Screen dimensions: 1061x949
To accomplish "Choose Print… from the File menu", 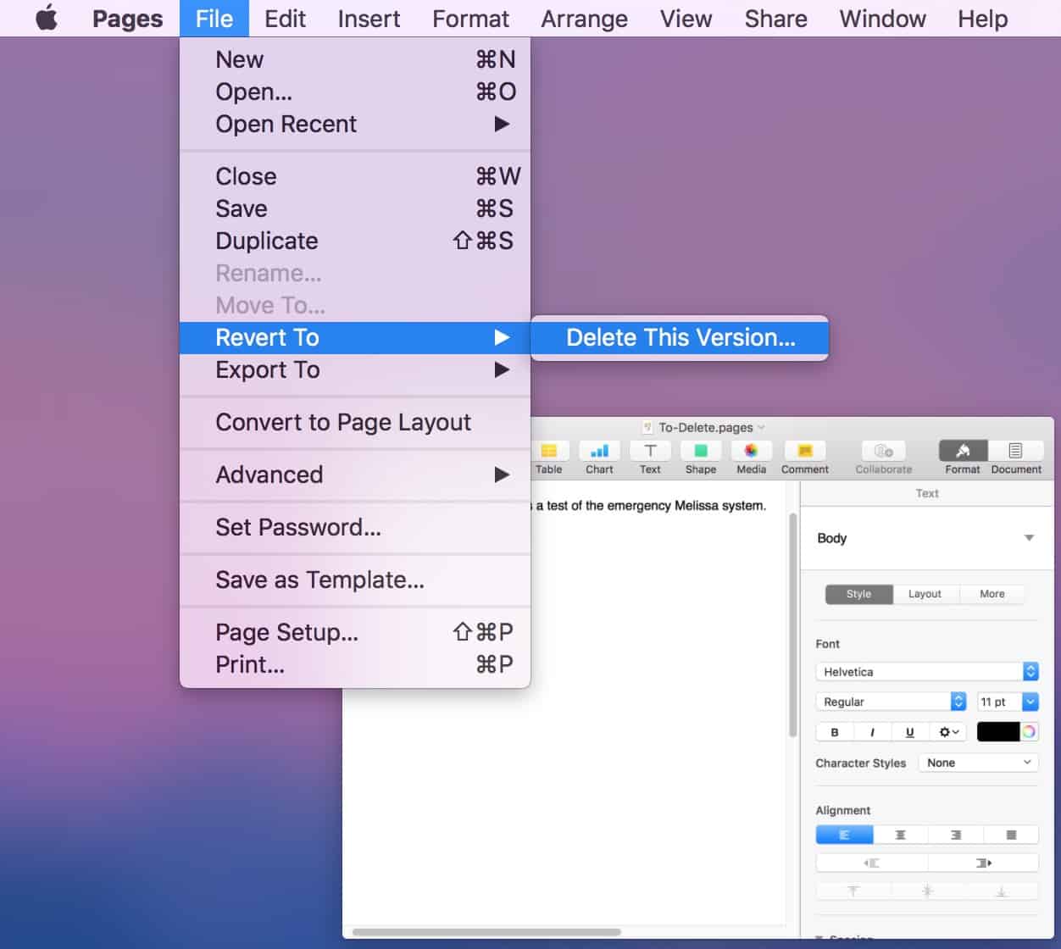I will point(355,664).
